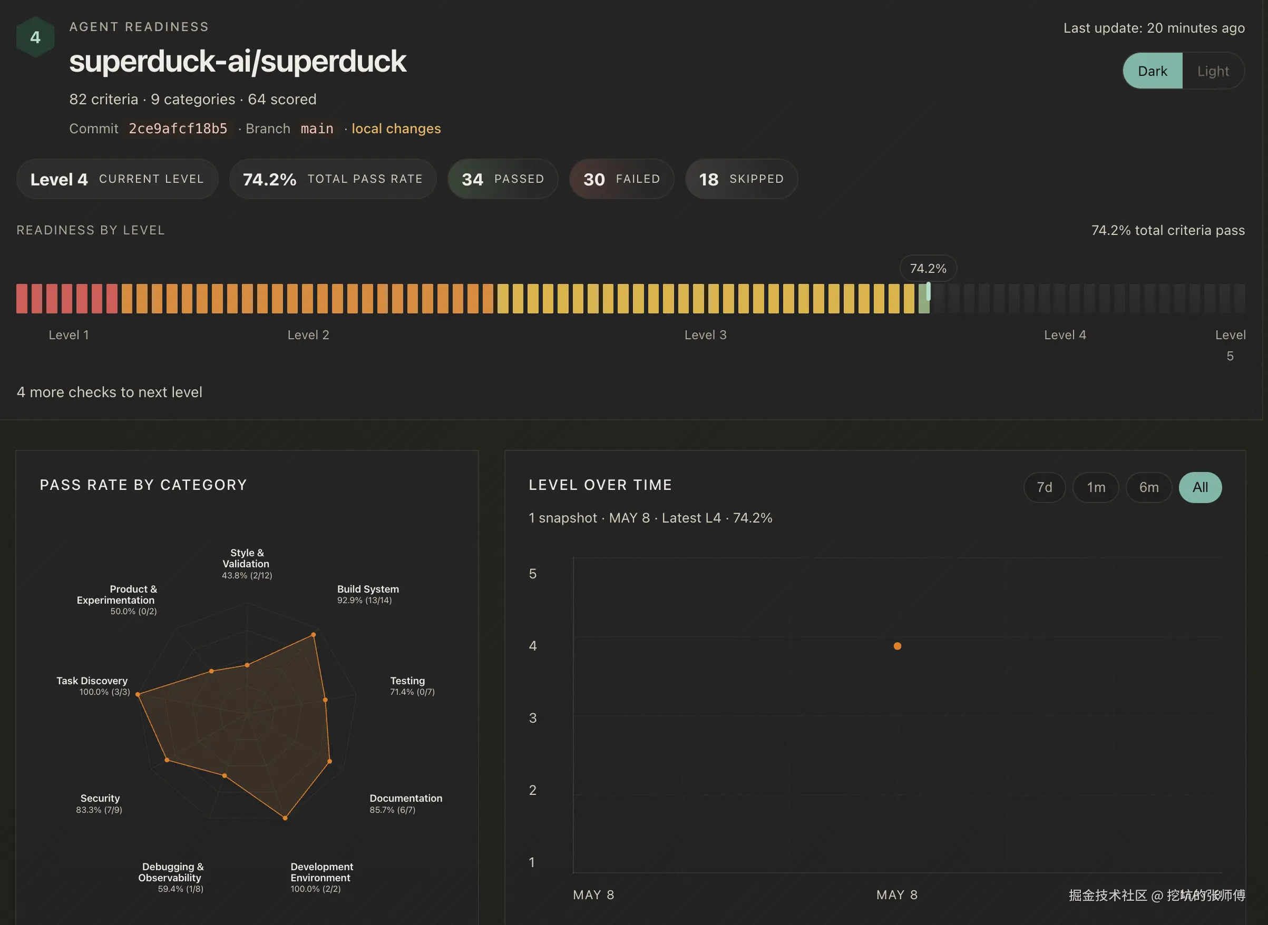Image resolution: width=1268 pixels, height=925 pixels.
Task: Click the progress bar marker handle
Action: (928, 291)
